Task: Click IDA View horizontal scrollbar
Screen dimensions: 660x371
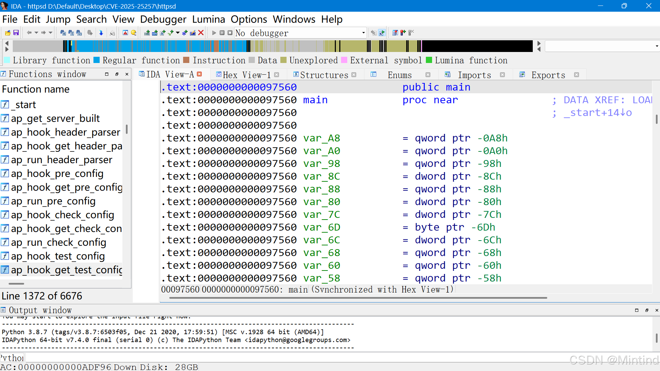Action: pyautogui.click(x=358, y=298)
